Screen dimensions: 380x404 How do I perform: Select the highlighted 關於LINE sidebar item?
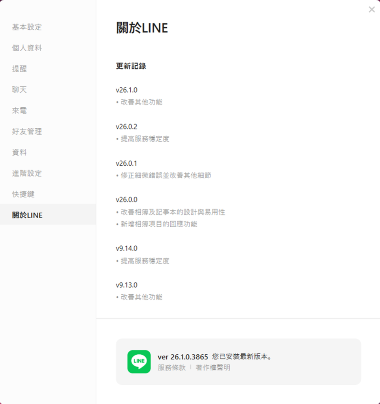pos(27,215)
